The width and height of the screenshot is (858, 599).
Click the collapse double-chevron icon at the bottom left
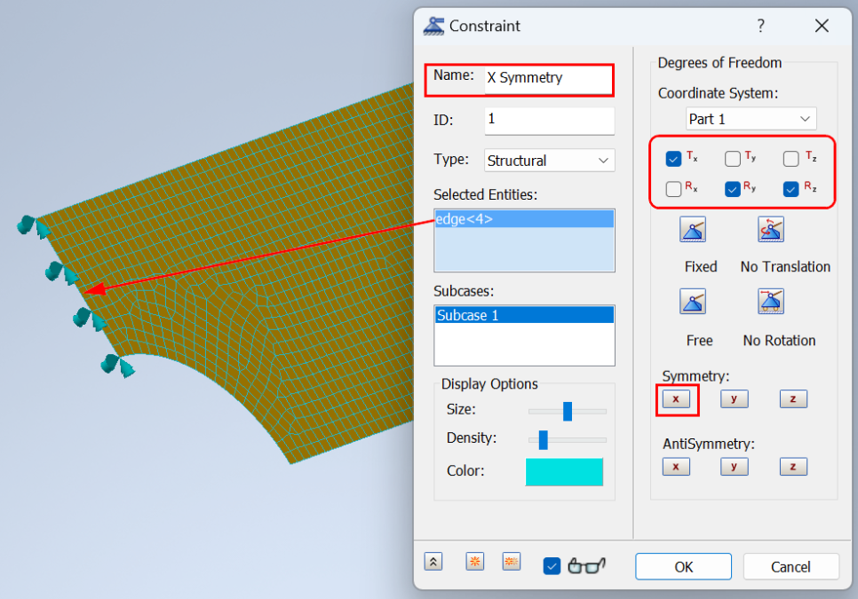coord(433,562)
